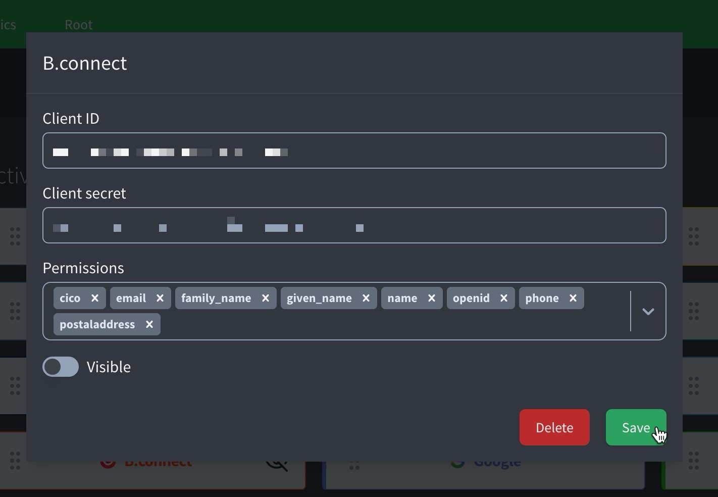Click the given_name tag text
This screenshot has height=497, width=718.
(319, 298)
